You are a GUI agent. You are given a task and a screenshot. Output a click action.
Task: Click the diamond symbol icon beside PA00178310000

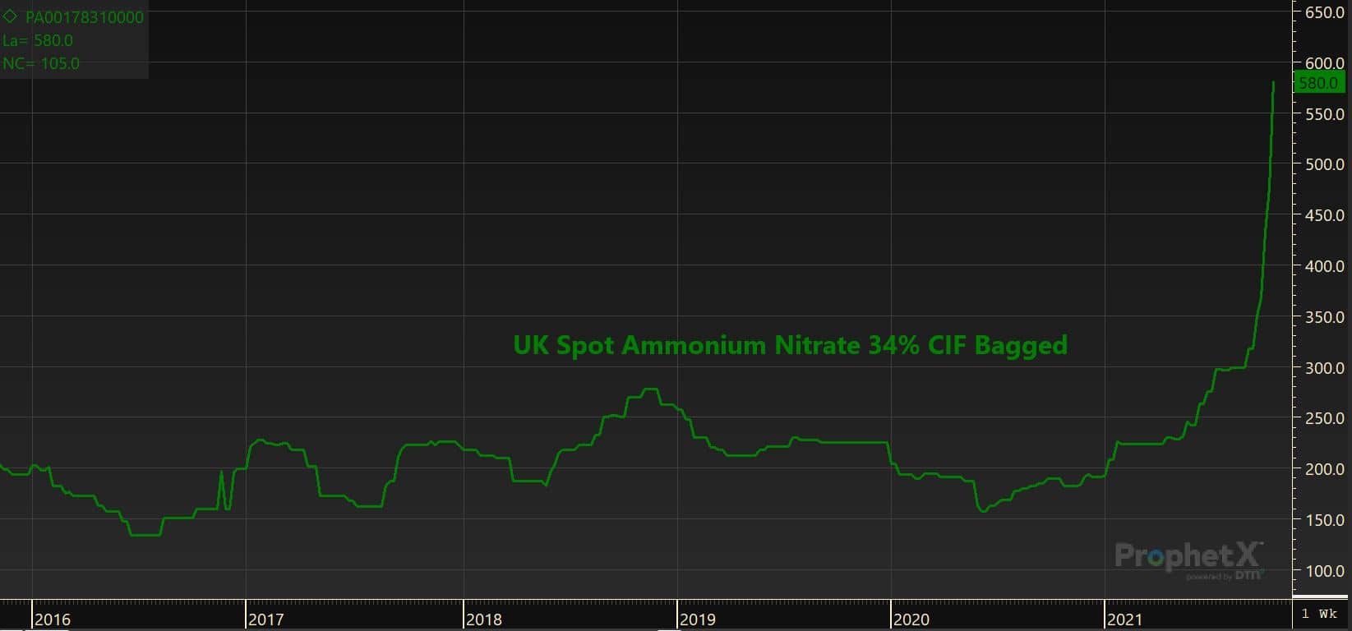click(11, 16)
